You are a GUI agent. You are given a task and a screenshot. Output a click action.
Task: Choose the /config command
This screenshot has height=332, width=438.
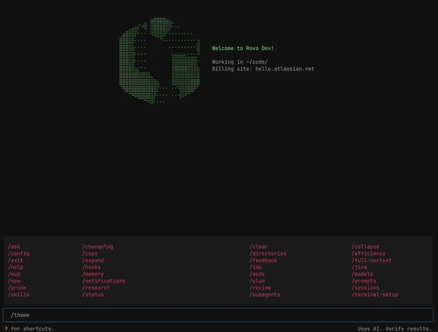click(x=18, y=253)
